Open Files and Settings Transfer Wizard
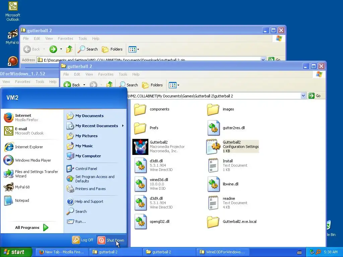This screenshot has width=343, height=257. 31,174
